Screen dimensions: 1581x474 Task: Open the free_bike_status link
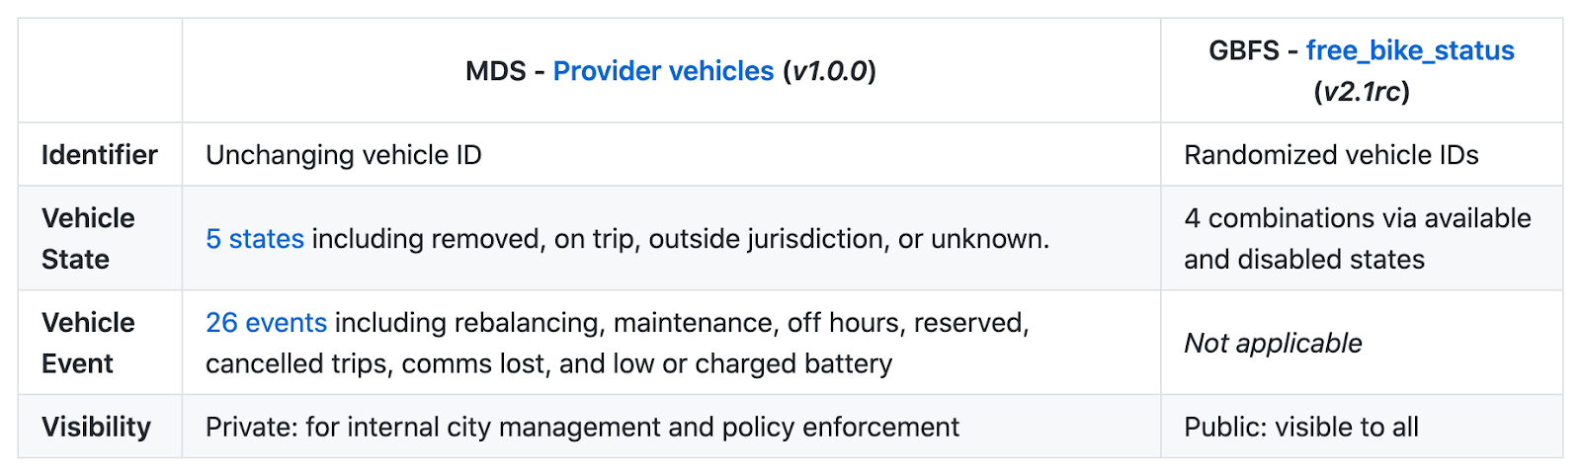pyautogui.click(x=1410, y=51)
